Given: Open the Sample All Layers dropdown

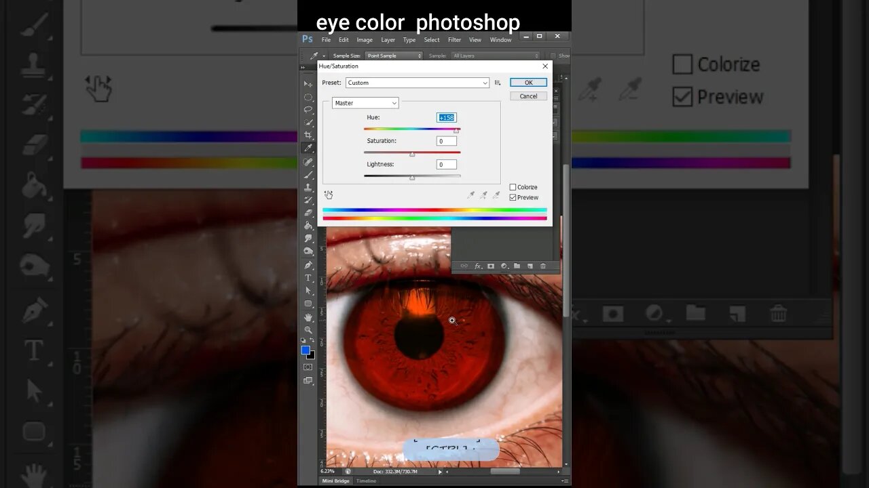Looking at the screenshot, I should 496,56.
